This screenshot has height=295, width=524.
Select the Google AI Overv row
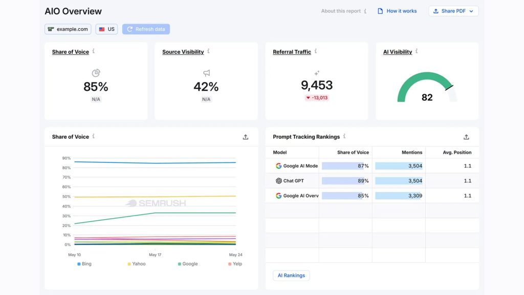[x=373, y=196]
